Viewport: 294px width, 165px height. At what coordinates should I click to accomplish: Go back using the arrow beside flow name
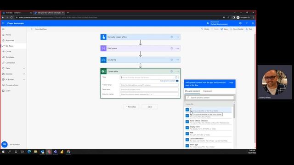[x=32, y=29]
